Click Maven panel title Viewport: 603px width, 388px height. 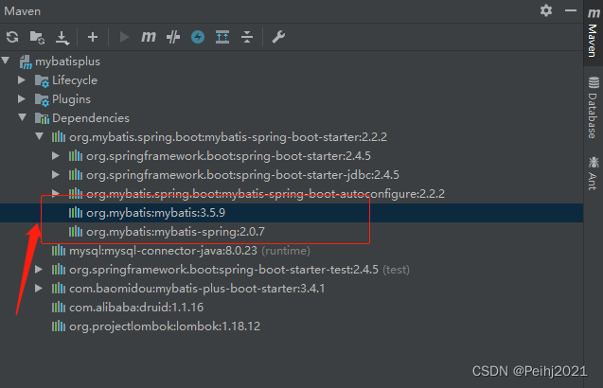tap(23, 11)
